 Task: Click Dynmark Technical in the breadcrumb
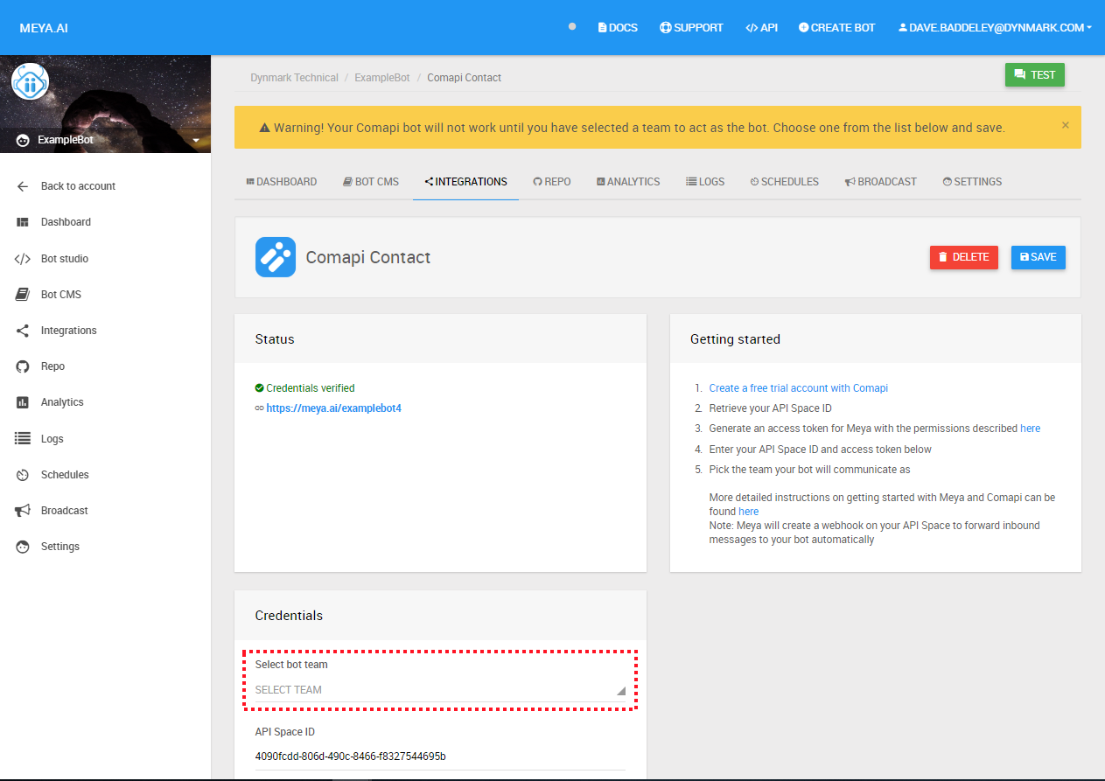[x=294, y=78]
